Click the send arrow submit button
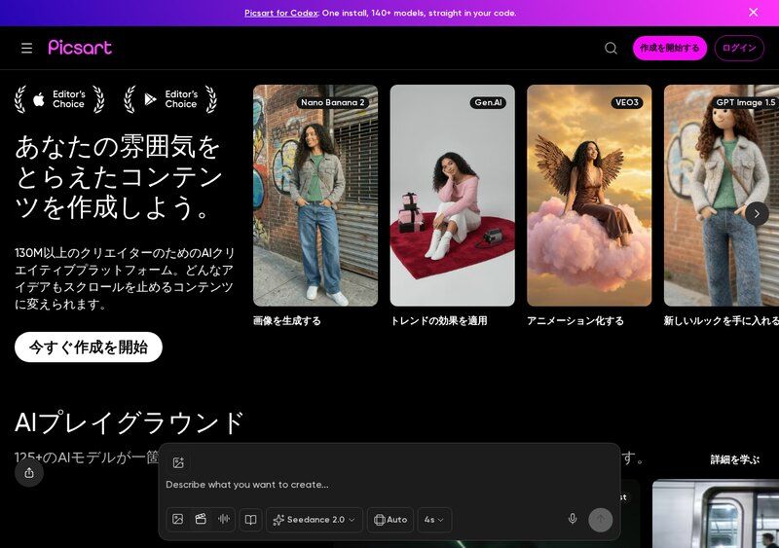 point(600,520)
